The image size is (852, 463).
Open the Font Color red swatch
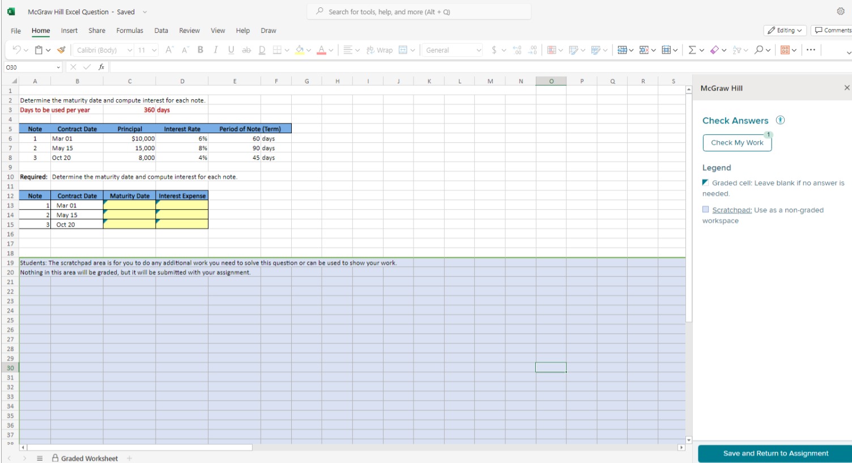[321, 50]
